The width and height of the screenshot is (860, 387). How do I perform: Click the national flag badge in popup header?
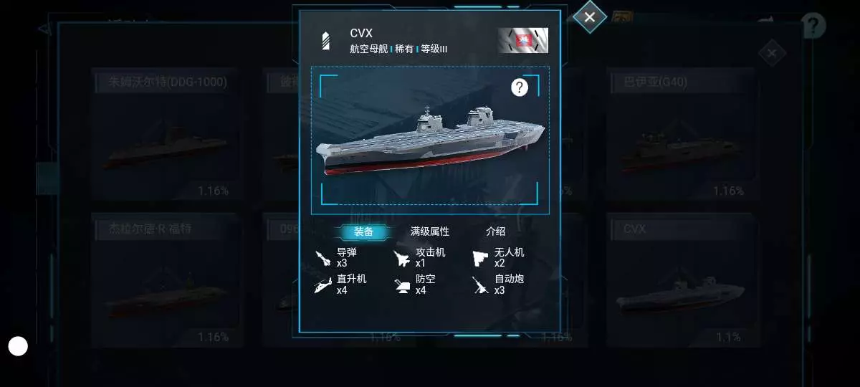pyautogui.click(x=523, y=41)
